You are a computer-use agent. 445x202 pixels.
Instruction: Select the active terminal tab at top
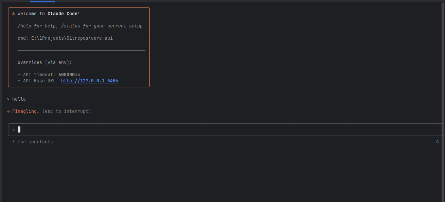coord(42,1)
